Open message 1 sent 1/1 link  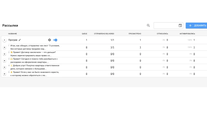pyautogui.click(x=112, y=47)
